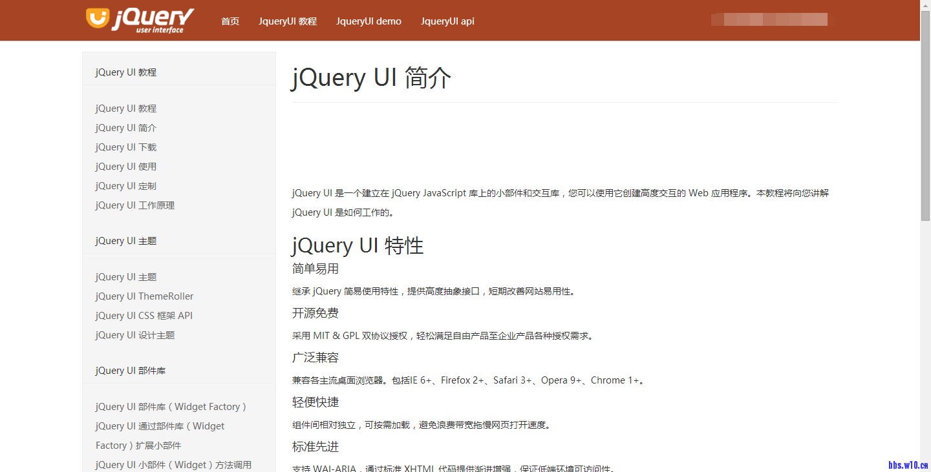Image resolution: width=931 pixels, height=472 pixels.
Task: Click the blurred user area in header
Action: pyautogui.click(x=769, y=19)
